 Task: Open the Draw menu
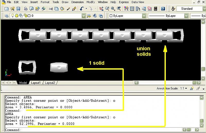[x=65, y=2]
